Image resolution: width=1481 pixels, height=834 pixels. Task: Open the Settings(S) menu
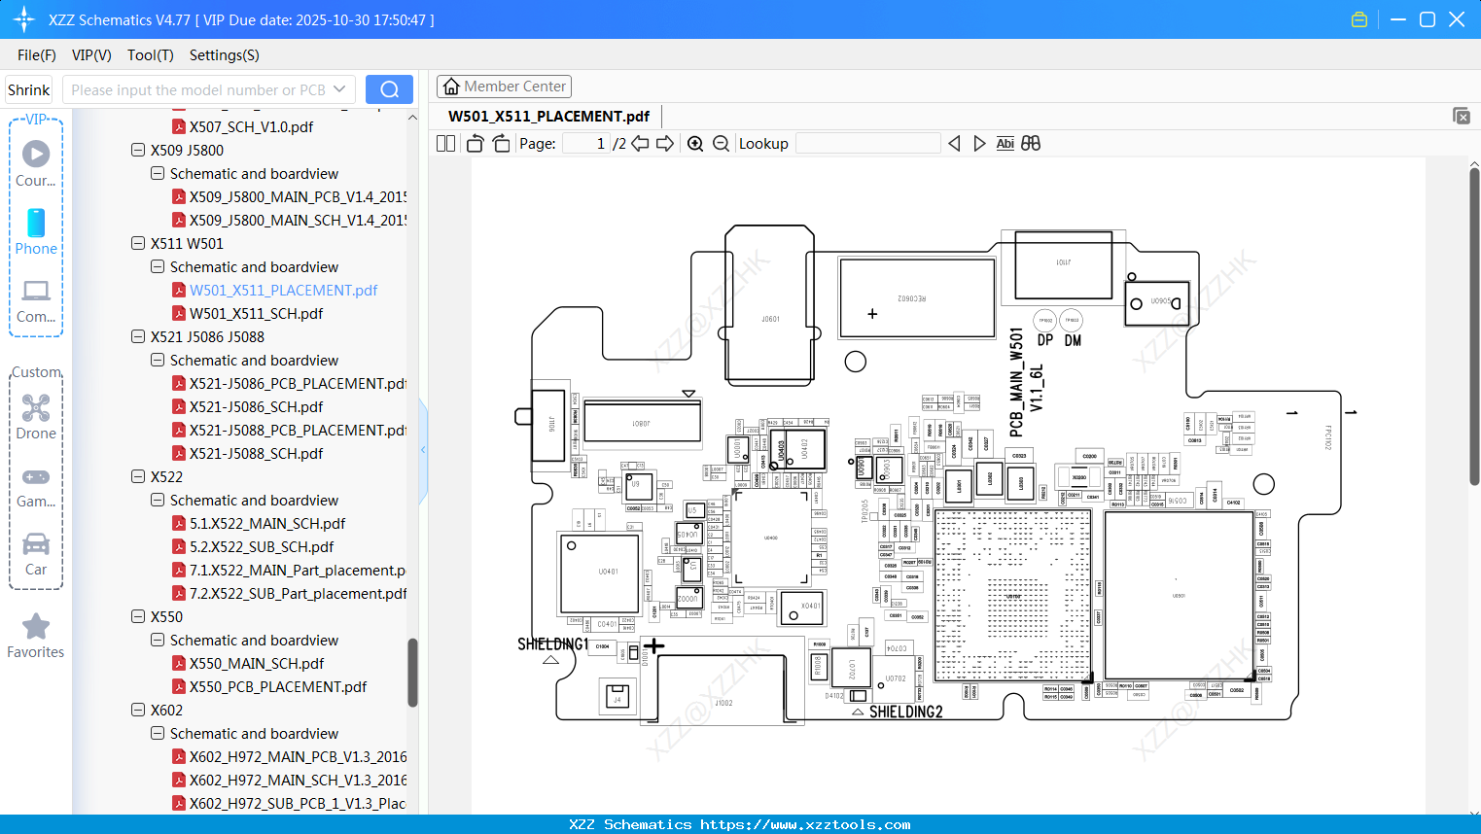tap(225, 55)
